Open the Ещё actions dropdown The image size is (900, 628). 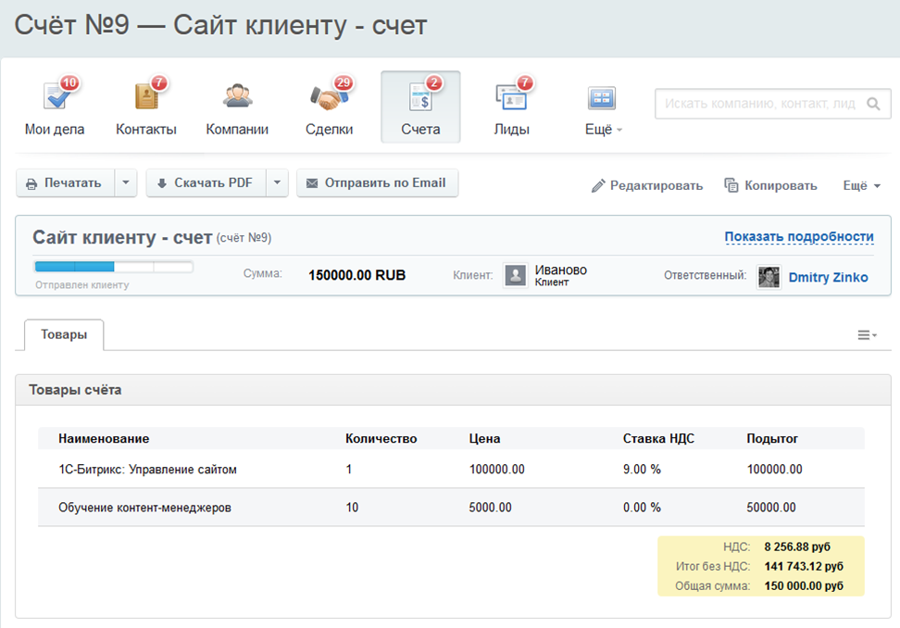861,185
